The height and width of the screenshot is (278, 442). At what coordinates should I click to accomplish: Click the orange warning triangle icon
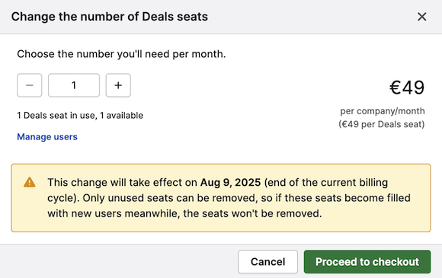tap(30, 182)
